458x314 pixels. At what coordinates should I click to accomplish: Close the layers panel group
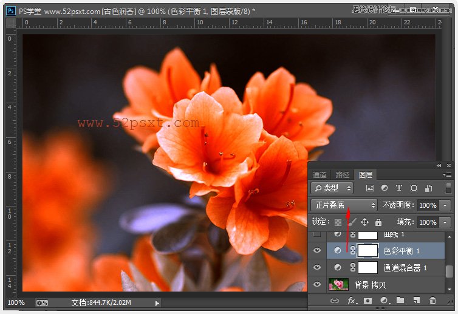449,166
